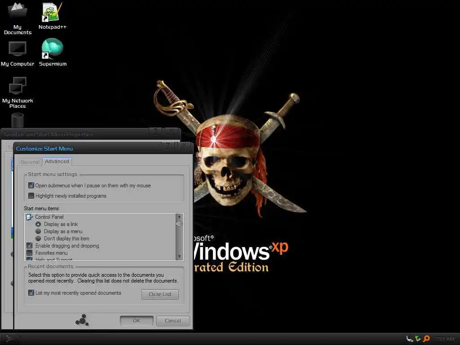460x345 pixels.
Task: Click the orange magnifier tray icon
Action: (x=427, y=339)
